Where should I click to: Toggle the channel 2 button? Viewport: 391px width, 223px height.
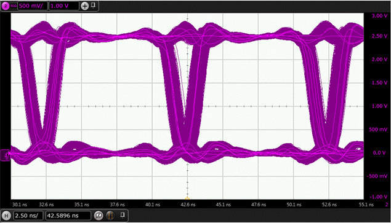tap(6, 6)
